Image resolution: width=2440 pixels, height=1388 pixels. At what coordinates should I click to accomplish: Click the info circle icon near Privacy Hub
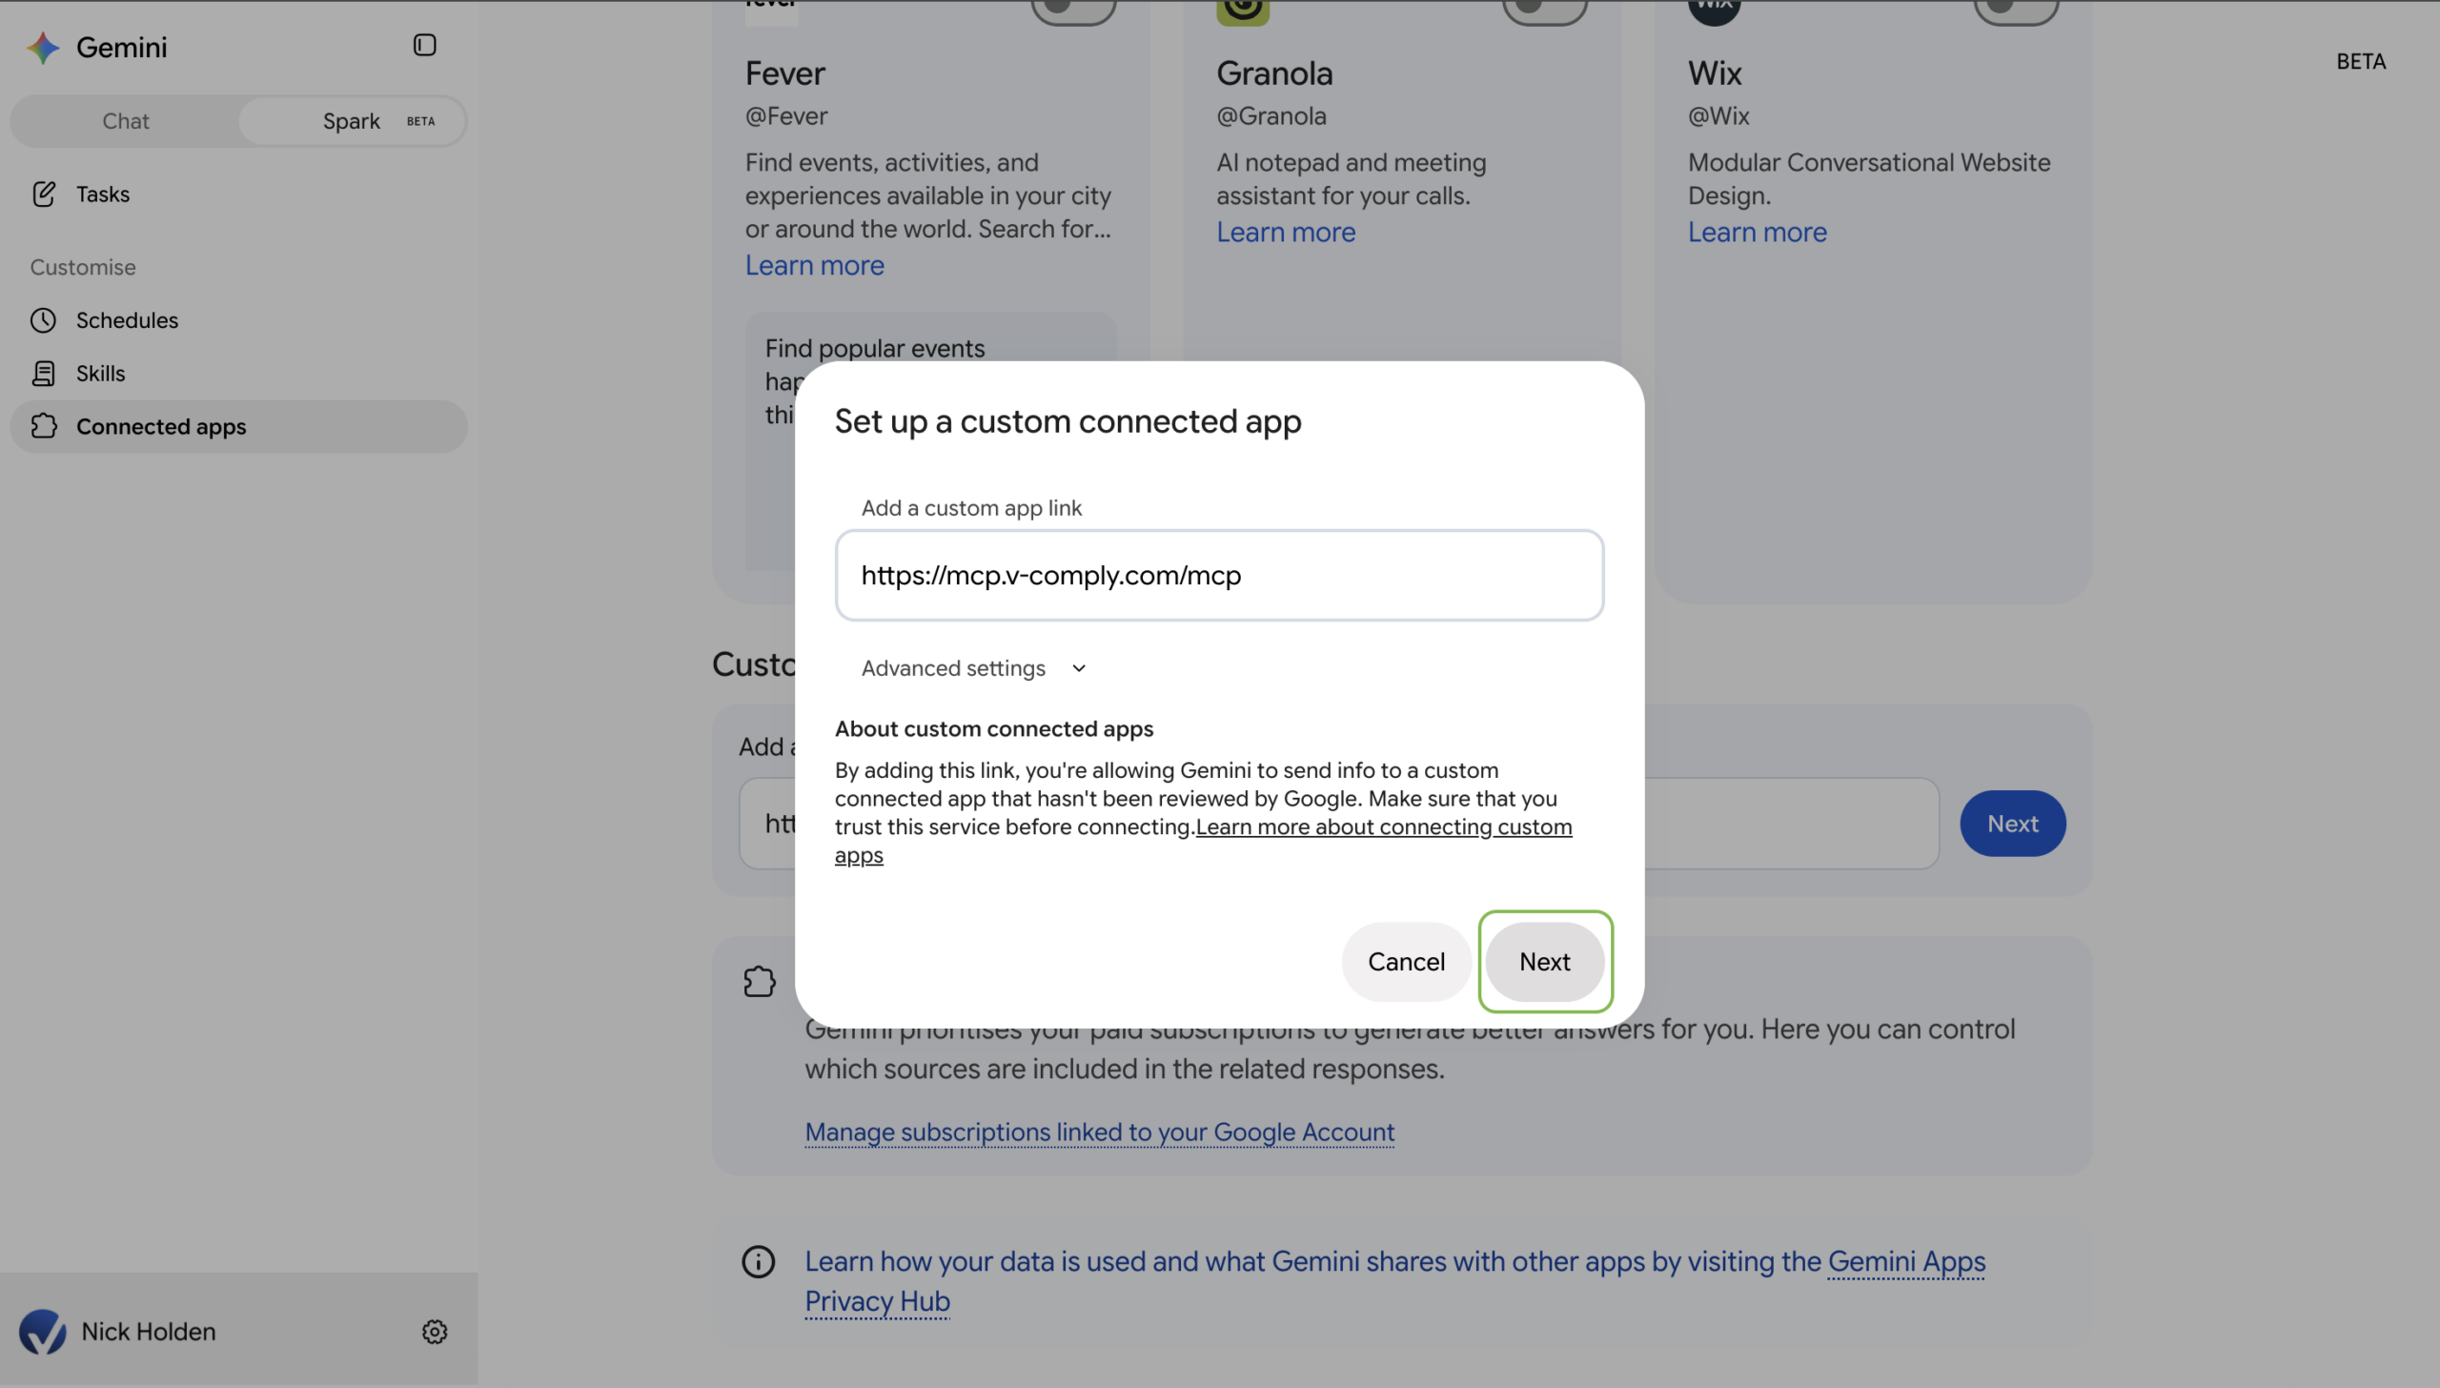[x=759, y=1261]
